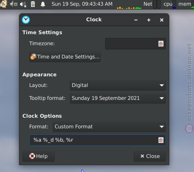
Task: Open Time and Date Settings
Action: (x=65, y=57)
